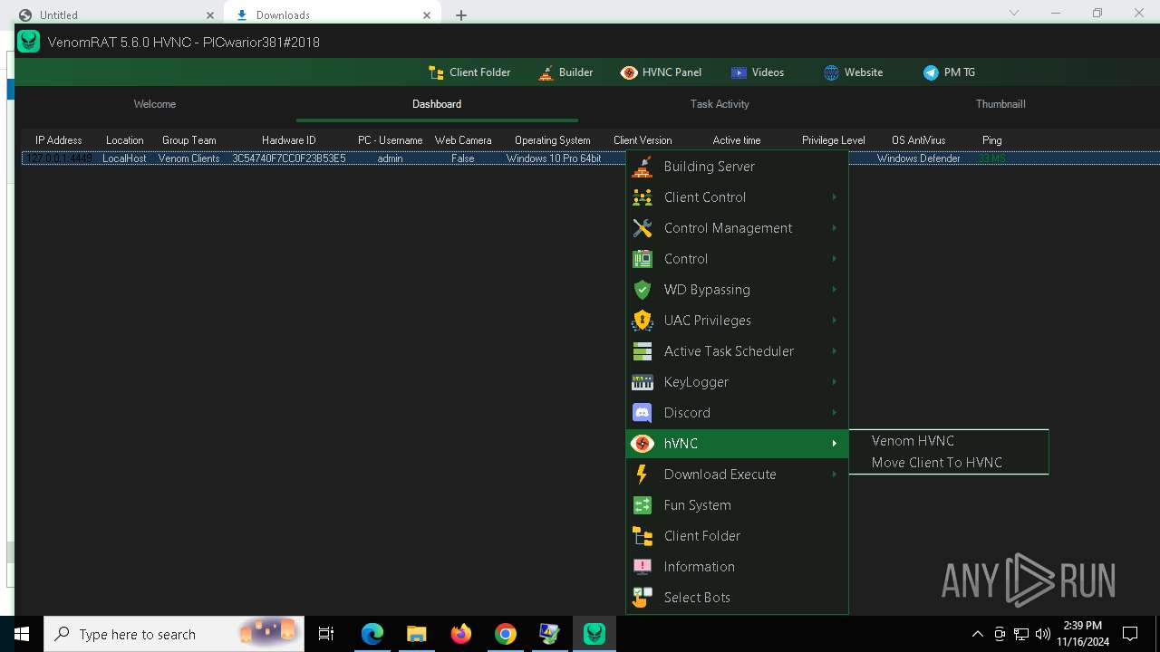This screenshot has height=652, width=1160.
Task: Click the Location column header
Action: pyautogui.click(x=124, y=140)
